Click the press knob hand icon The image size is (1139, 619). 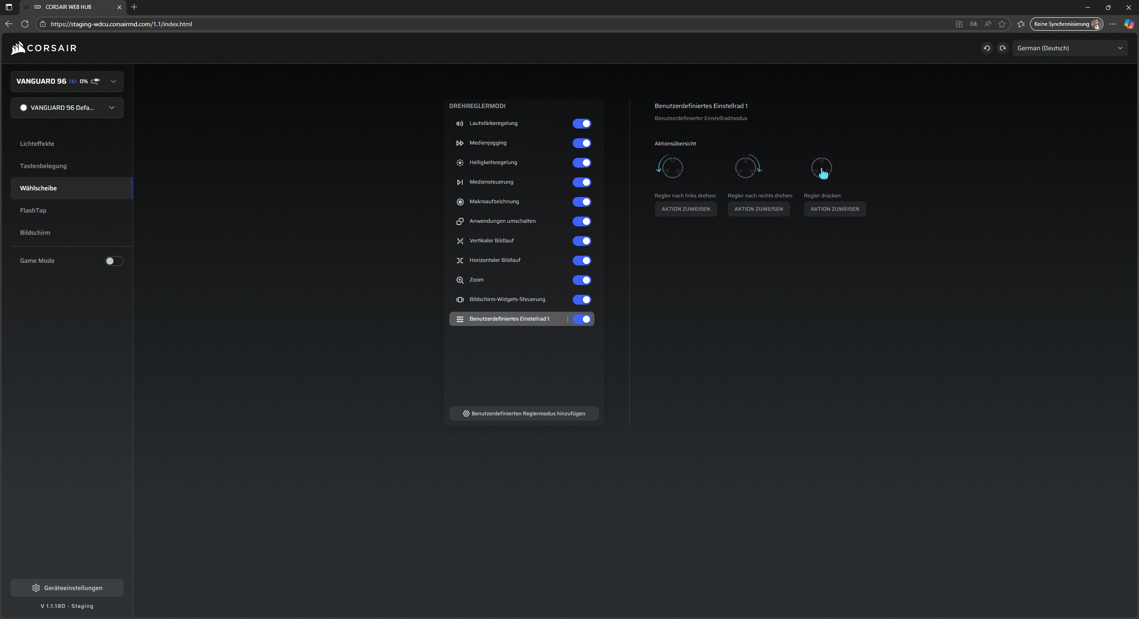822,169
